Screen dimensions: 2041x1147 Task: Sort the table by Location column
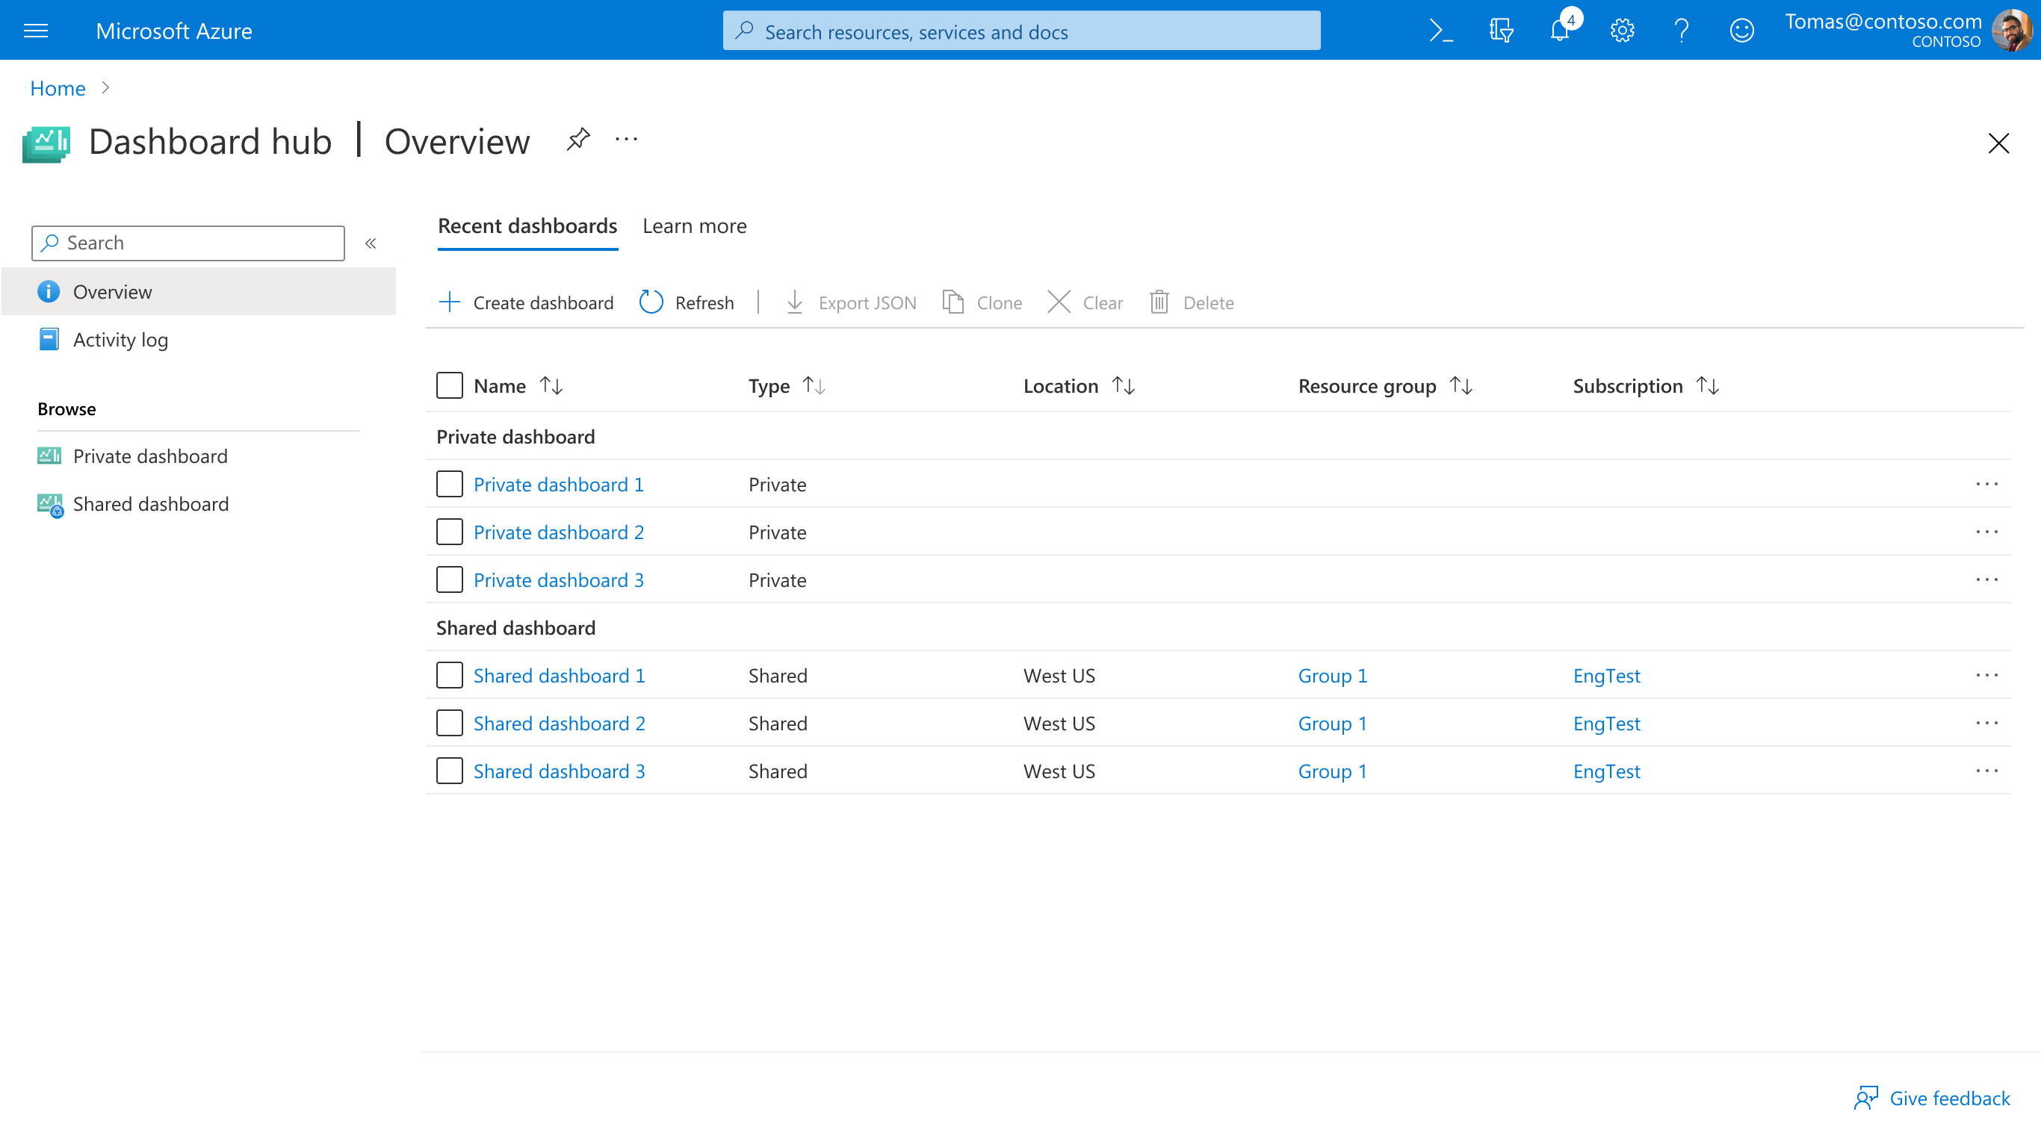tap(1077, 386)
